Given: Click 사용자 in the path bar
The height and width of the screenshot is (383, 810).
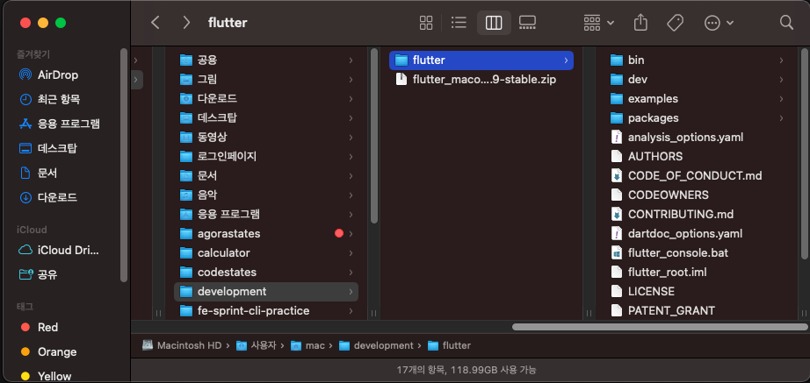Looking at the screenshot, I should tap(257, 345).
